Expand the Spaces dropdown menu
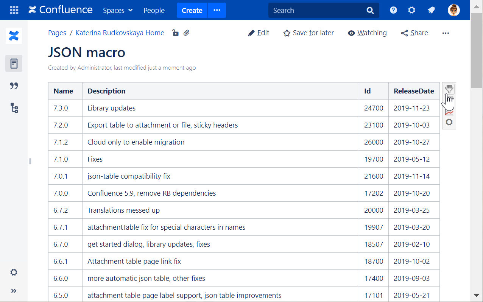Image resolution: width=483 pixels, height=302 pixels. coord(118,10)
